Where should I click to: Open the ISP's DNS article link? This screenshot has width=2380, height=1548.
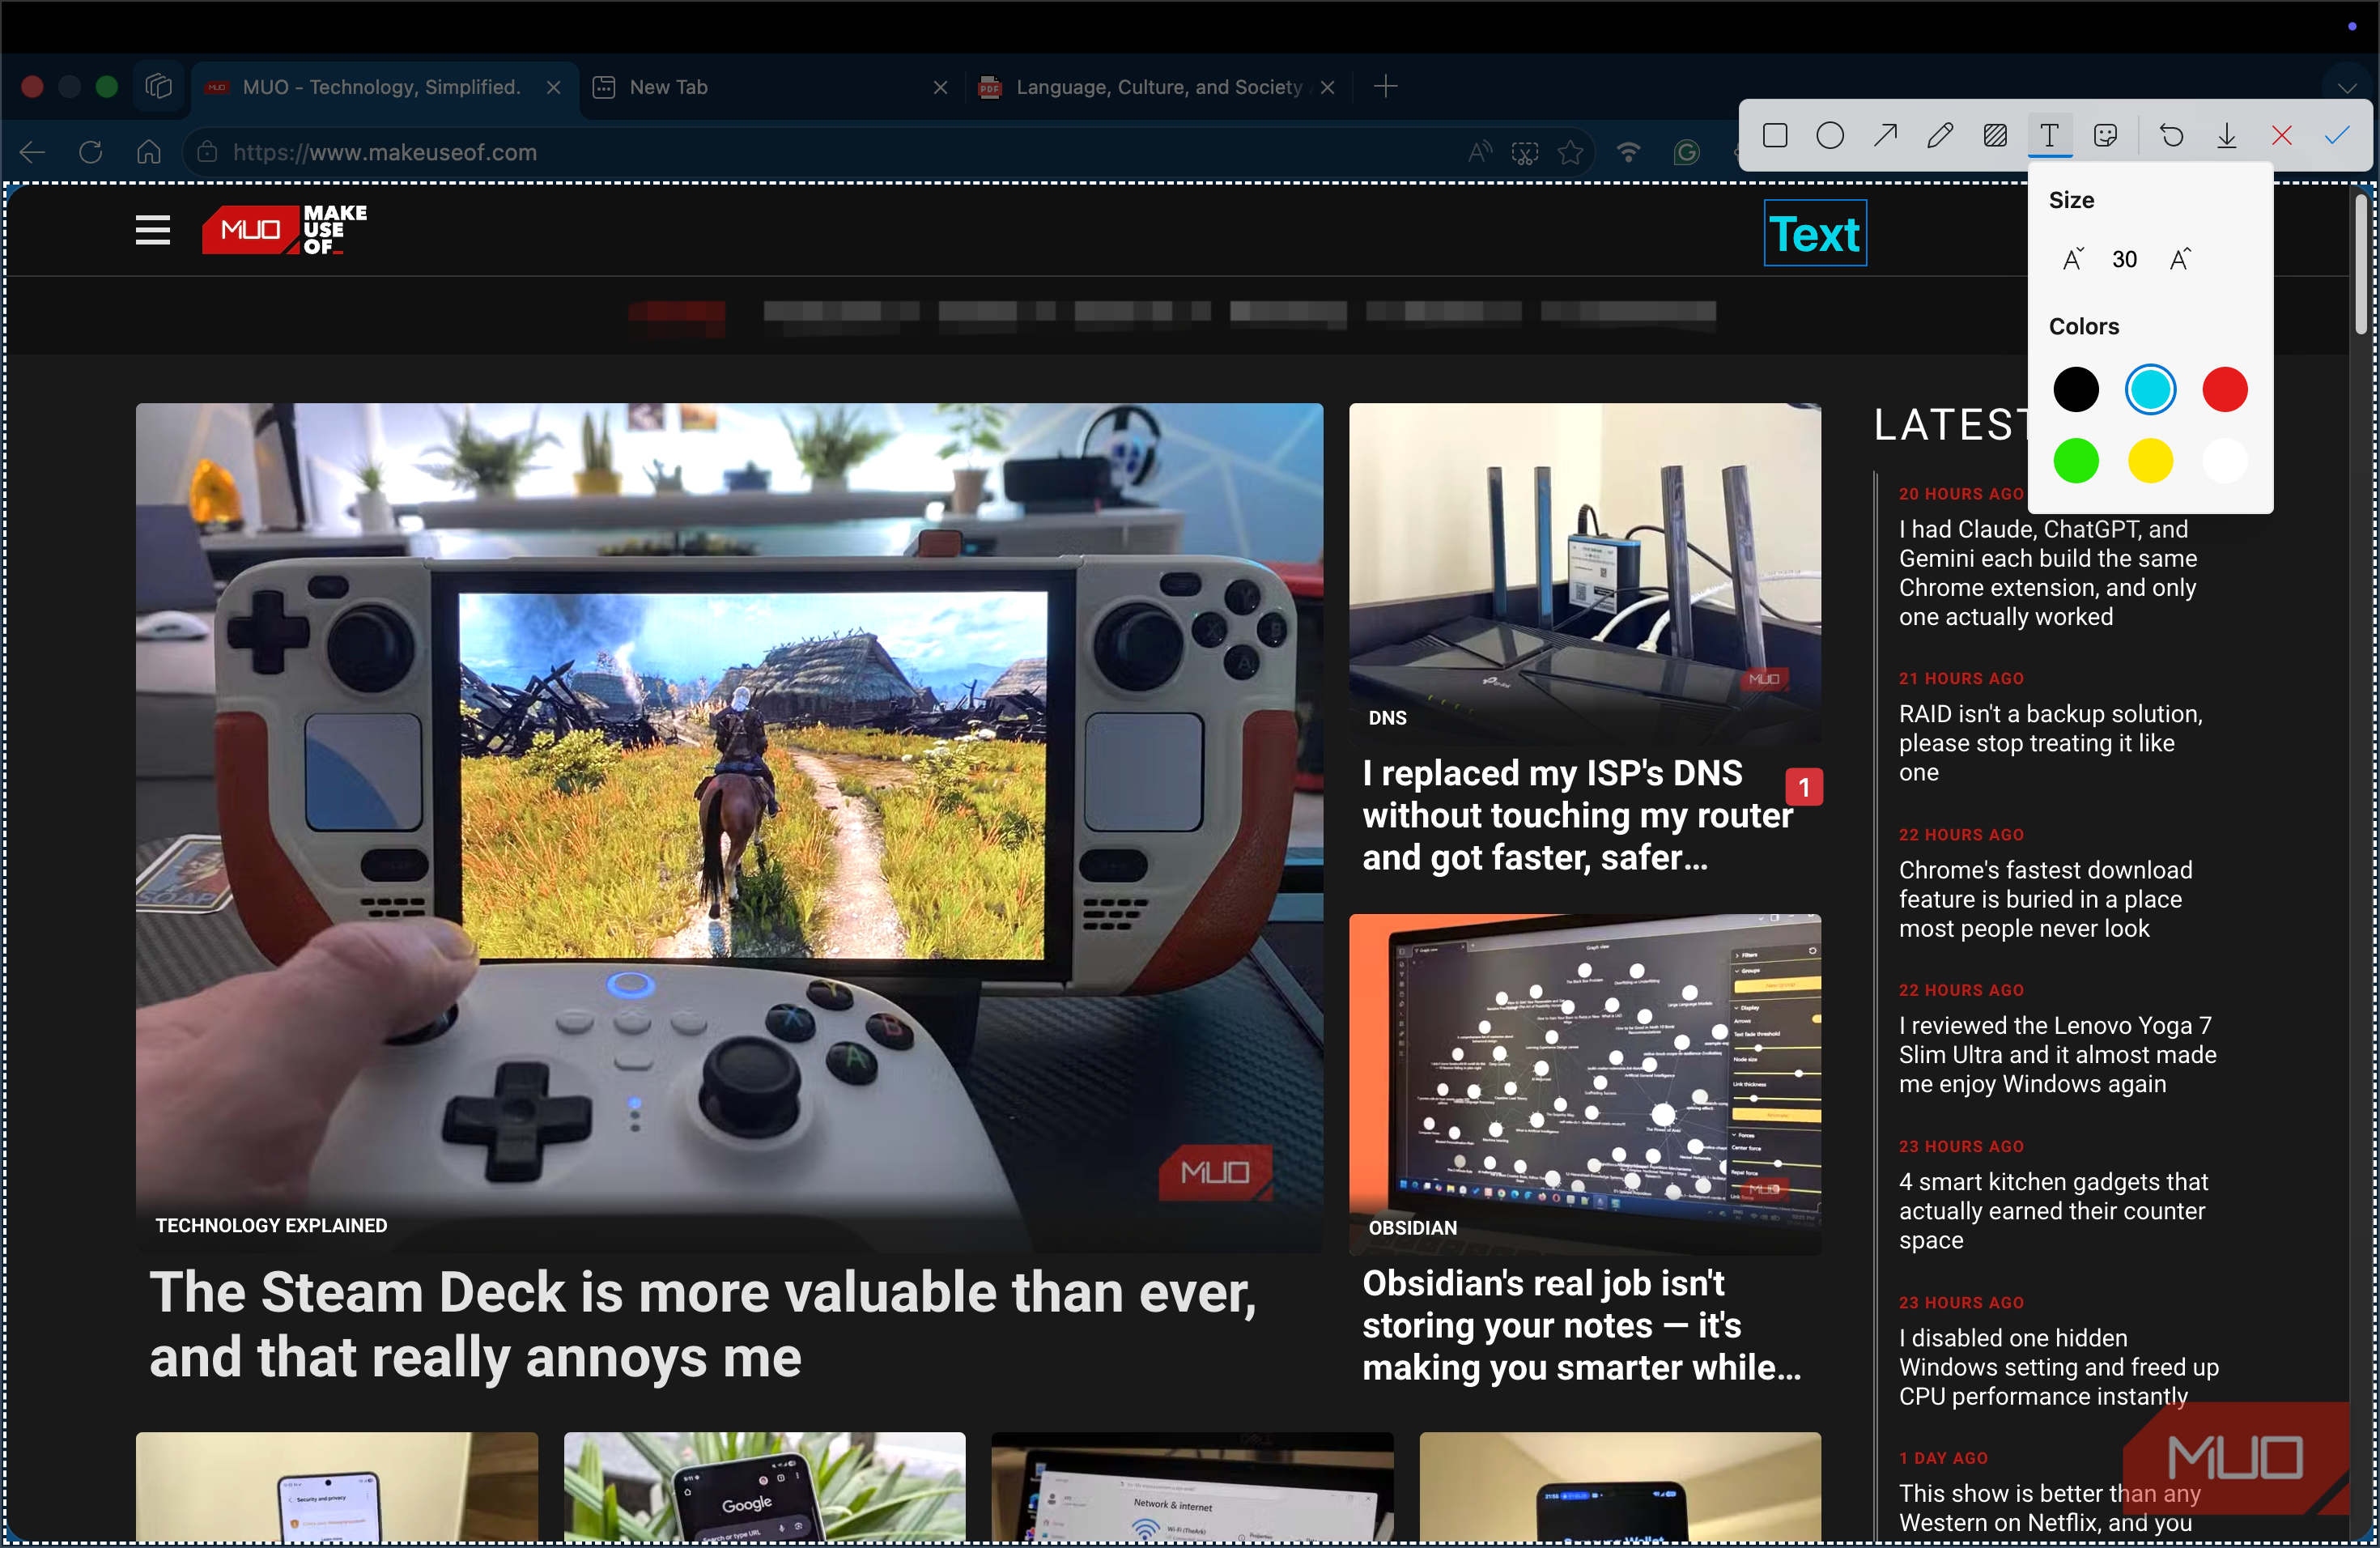click(x=1578, y=815)
